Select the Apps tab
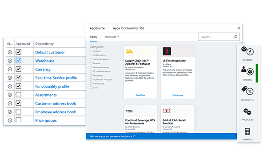This screenshot has width=264, height=162. pyautogui.click(x=93, y=37)
